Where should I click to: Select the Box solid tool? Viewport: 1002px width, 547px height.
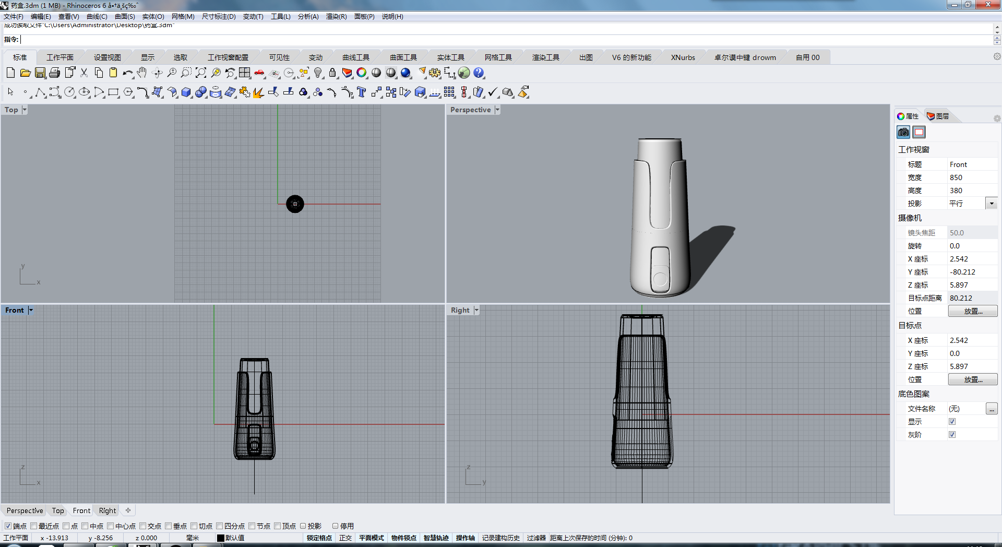(x=186, y=92)
